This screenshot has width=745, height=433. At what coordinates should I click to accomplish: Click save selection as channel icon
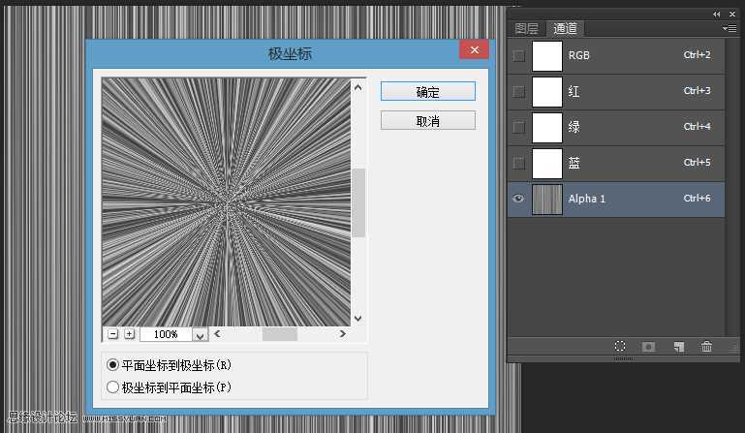[648, 347]
